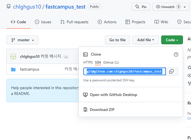The width and height of the screenshot is (191, 140).
Task: Click the Wiki book icon
Action: tap(157, 22)
